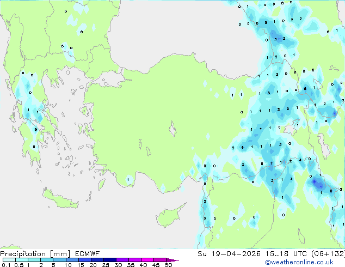Image resolution: width=345 pixels, height=267 pixels.
Task: Click the '50' legend value
Action: pos(168,265)
